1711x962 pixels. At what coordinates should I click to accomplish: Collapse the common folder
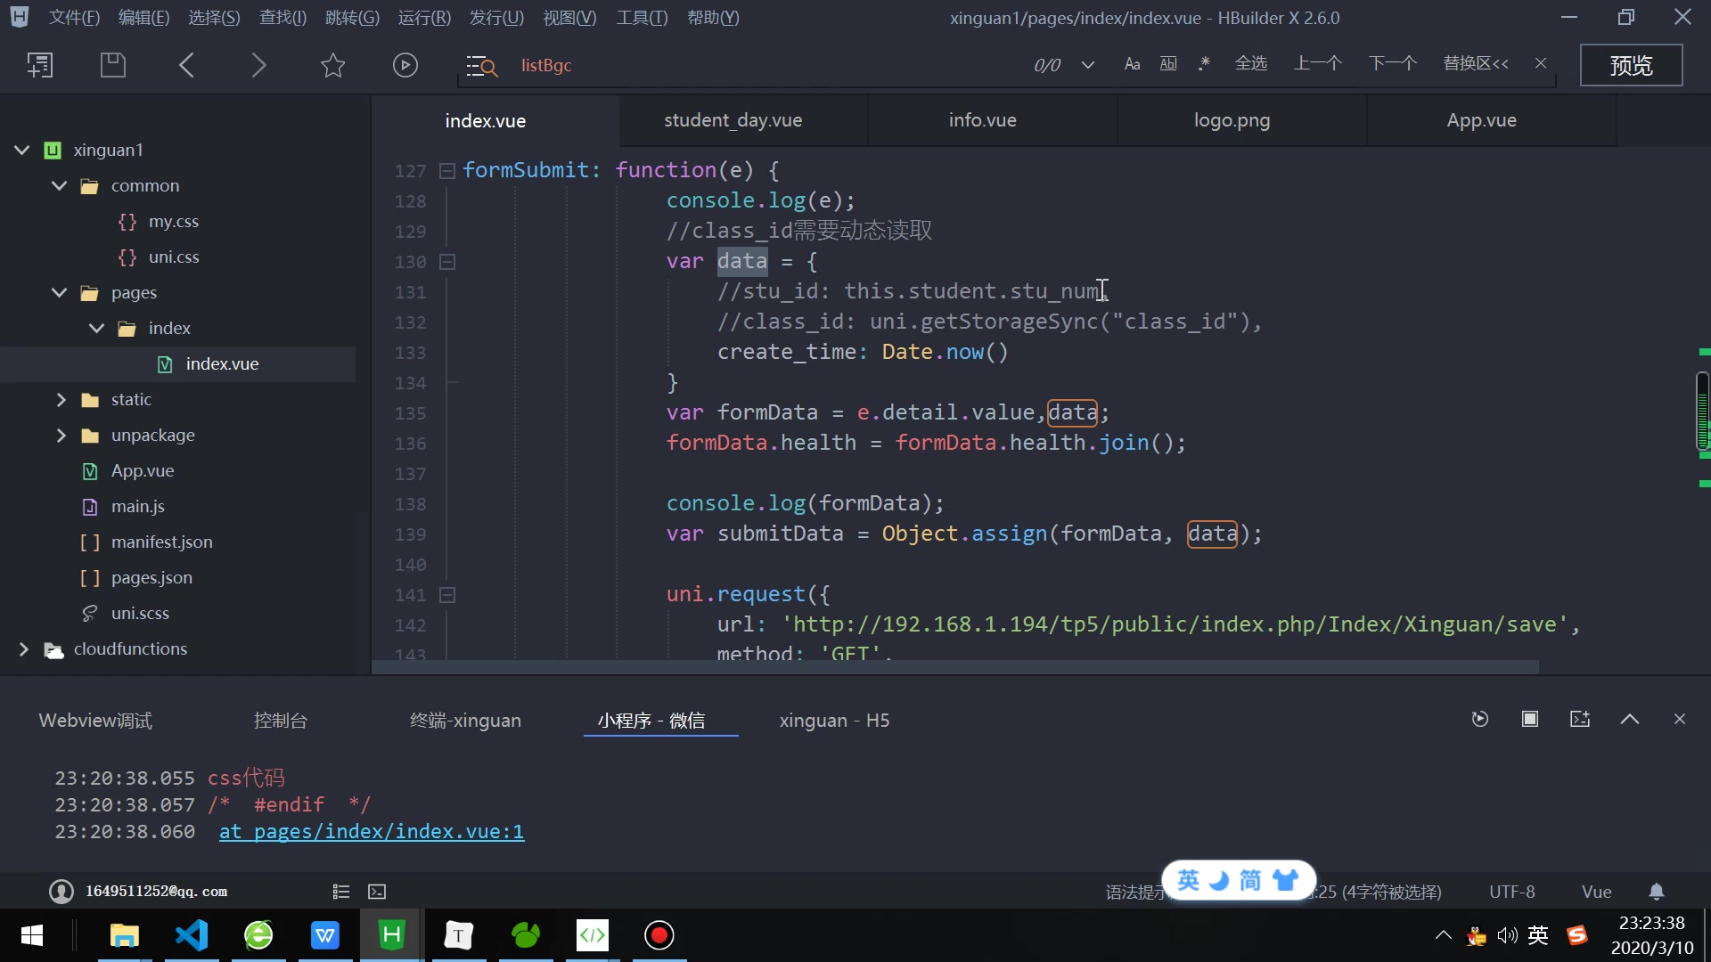coord(59,185)
